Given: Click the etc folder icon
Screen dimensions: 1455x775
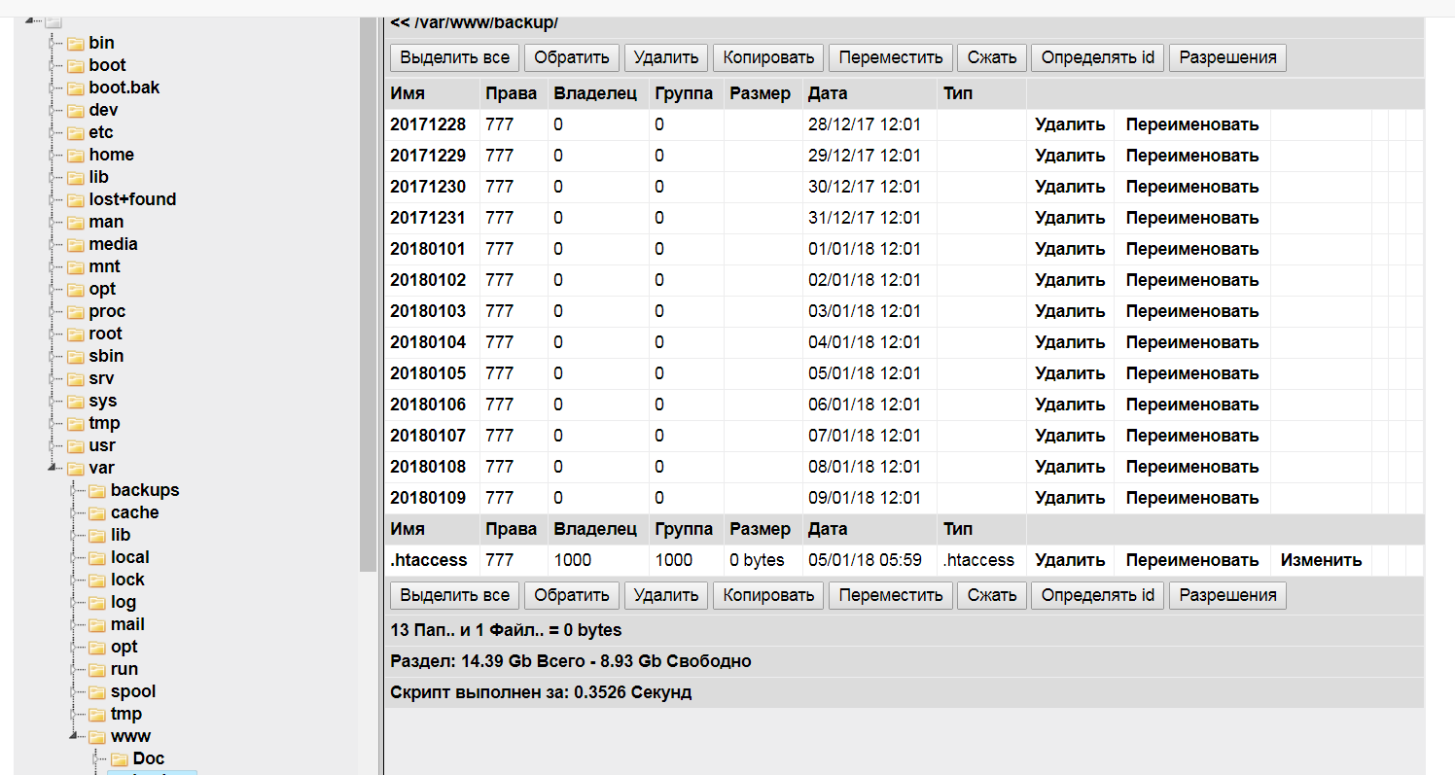Looking at the screenshot, I should coord(75,132).
